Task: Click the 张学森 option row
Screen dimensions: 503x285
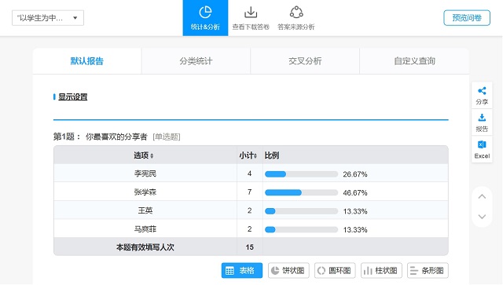Action: coord(251,192)
